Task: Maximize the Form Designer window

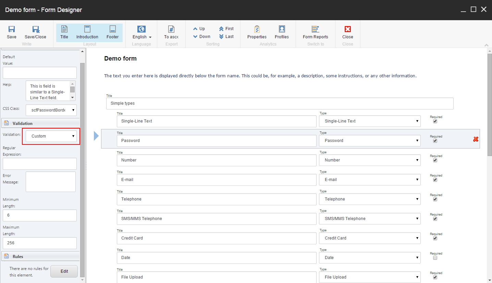Action: (473, 10)
